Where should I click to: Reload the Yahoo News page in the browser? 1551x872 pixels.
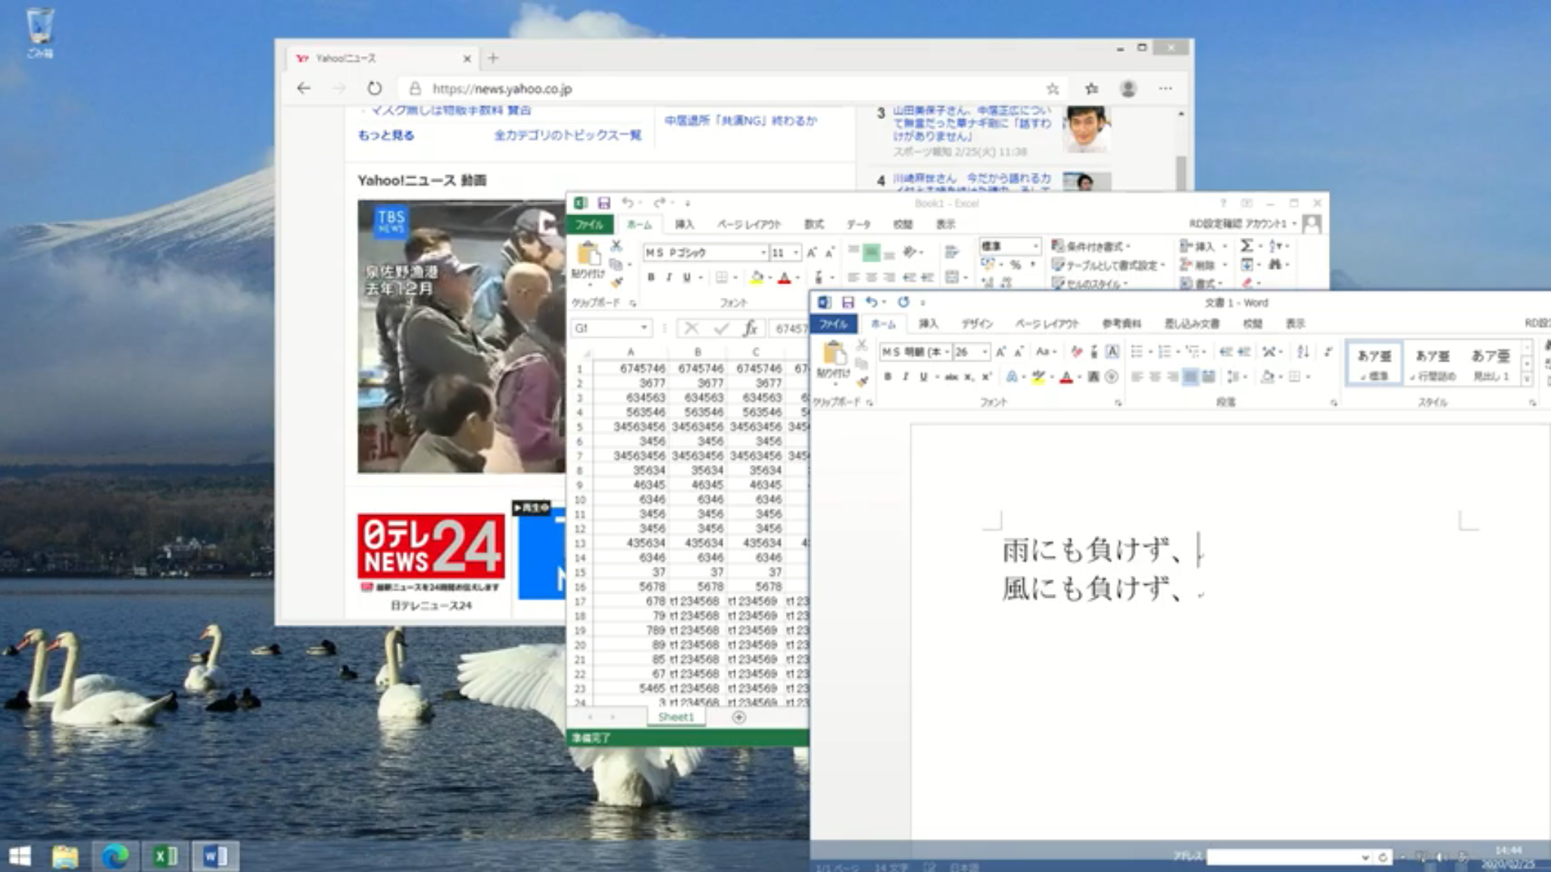[374, 89]
